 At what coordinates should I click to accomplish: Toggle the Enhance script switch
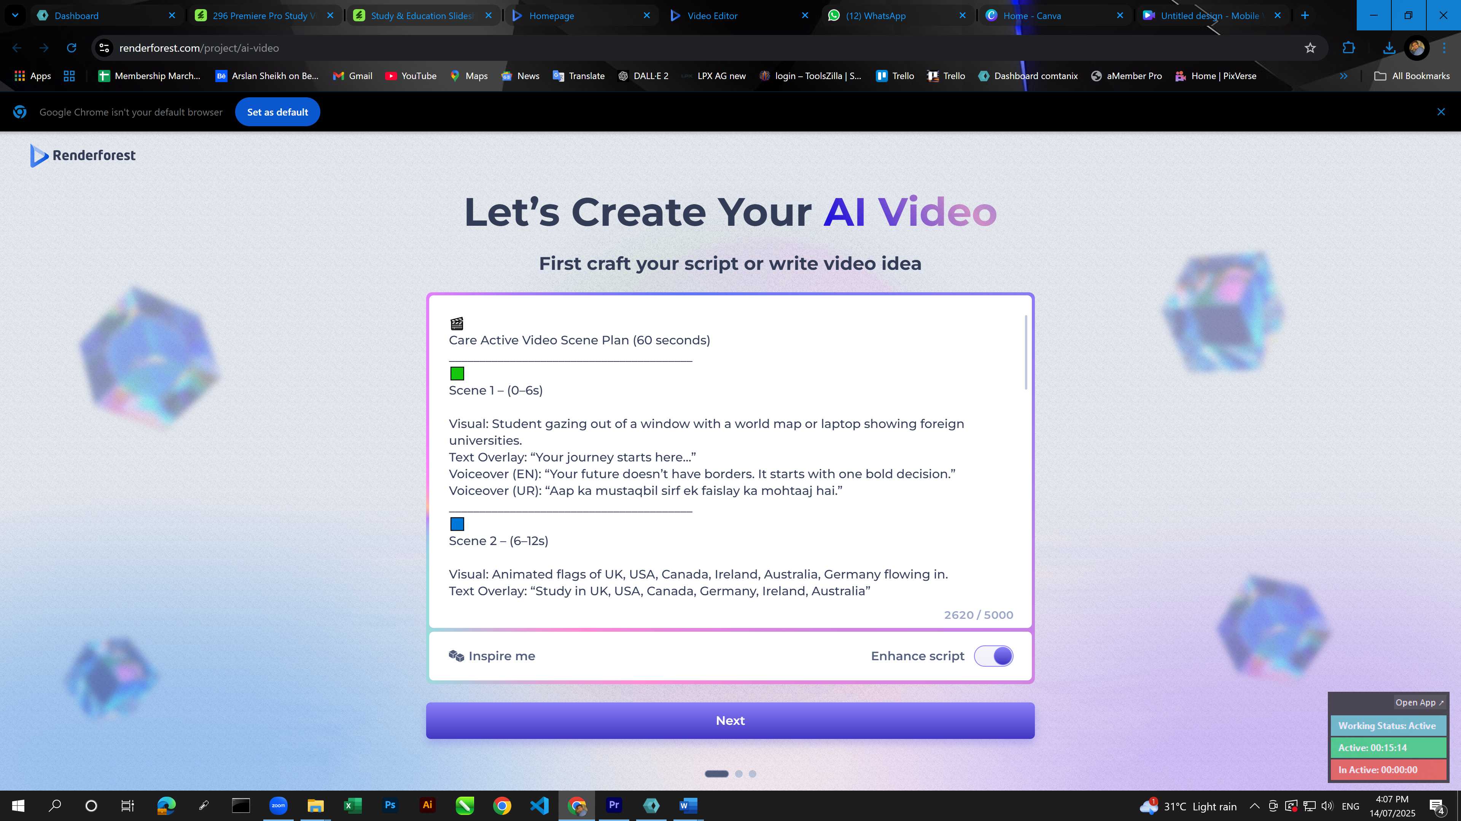pos(994,656)
